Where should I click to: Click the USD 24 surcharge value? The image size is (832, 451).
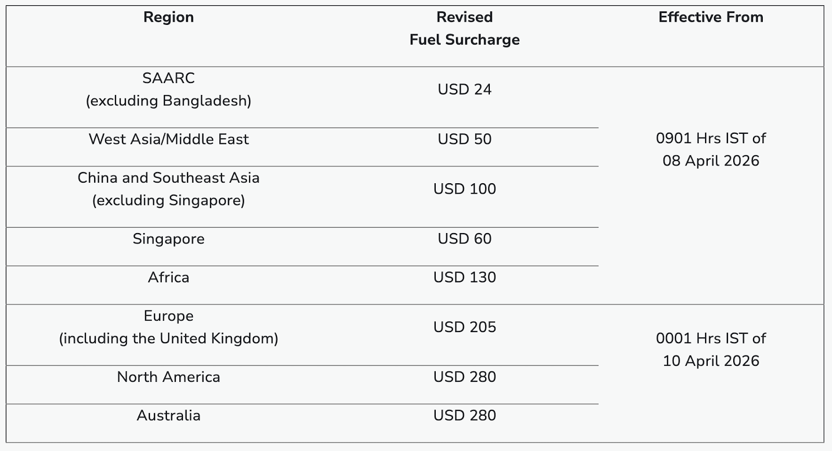pyautogui.click(x=464, y=89)
